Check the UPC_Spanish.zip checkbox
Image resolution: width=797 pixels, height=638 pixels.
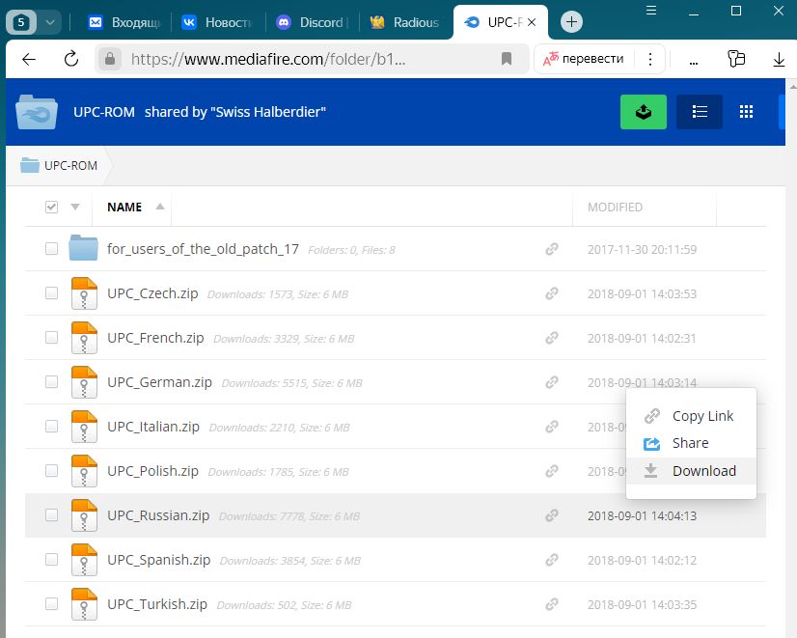(51, 560)
